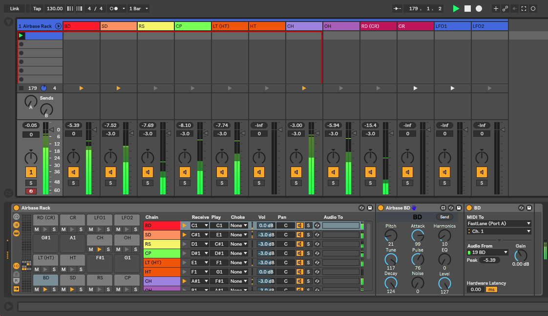Select the LFO1 track header
Viewport: 548px width, 316px height.
tap(452, 26)
